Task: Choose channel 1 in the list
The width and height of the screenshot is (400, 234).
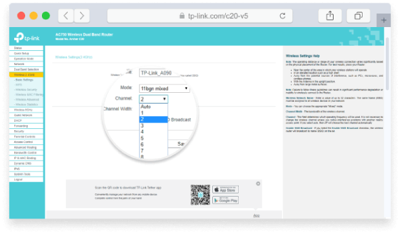Action: [x=154, y=113]
